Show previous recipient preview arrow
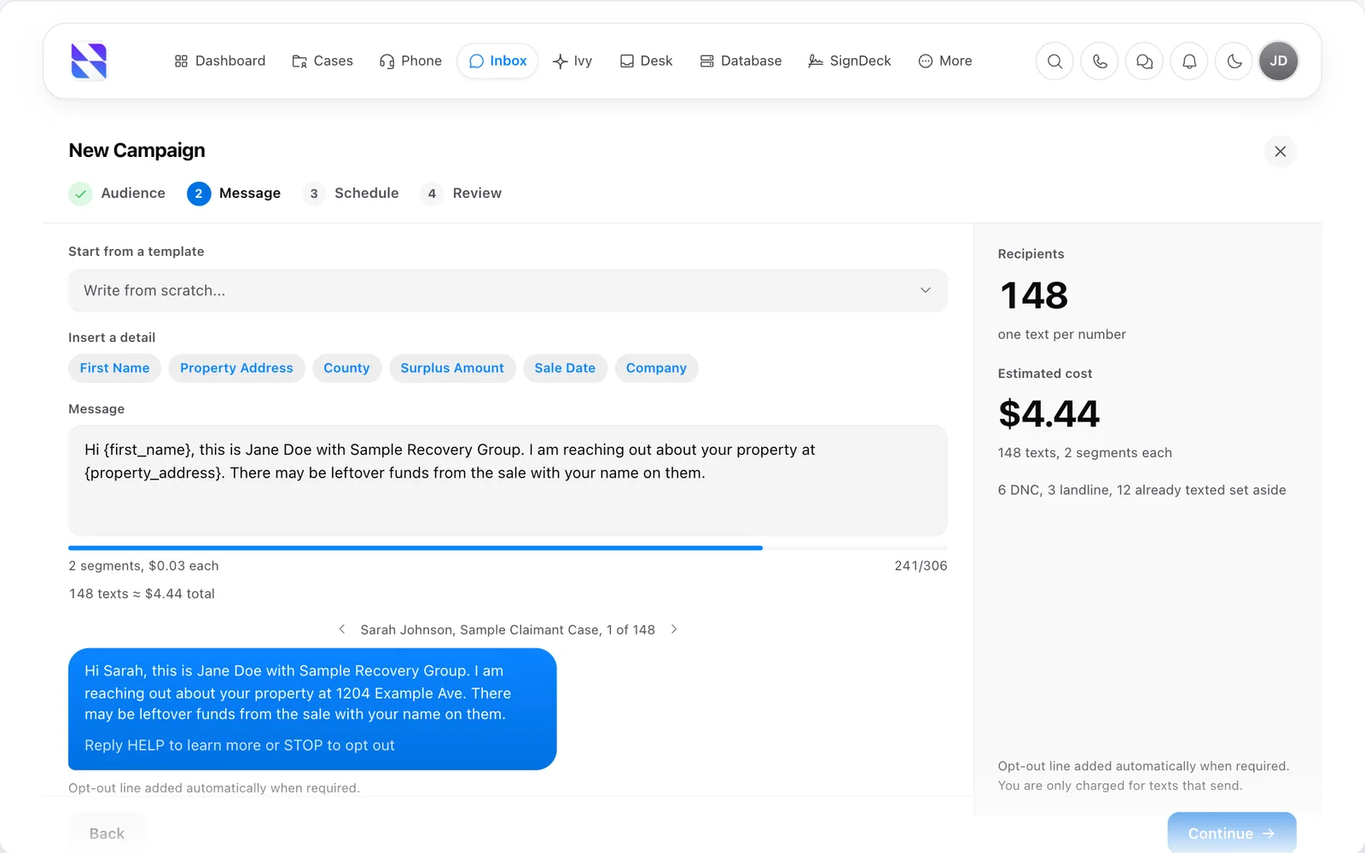The height and width of the screenshot is (853, 1365). [342, 630]
